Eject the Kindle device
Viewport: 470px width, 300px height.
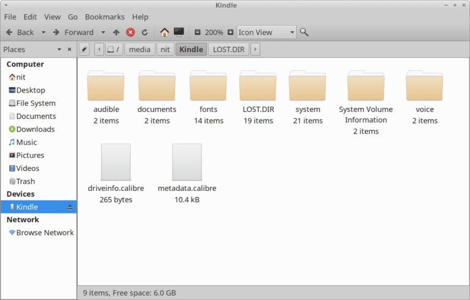click(x=70, y=207)
